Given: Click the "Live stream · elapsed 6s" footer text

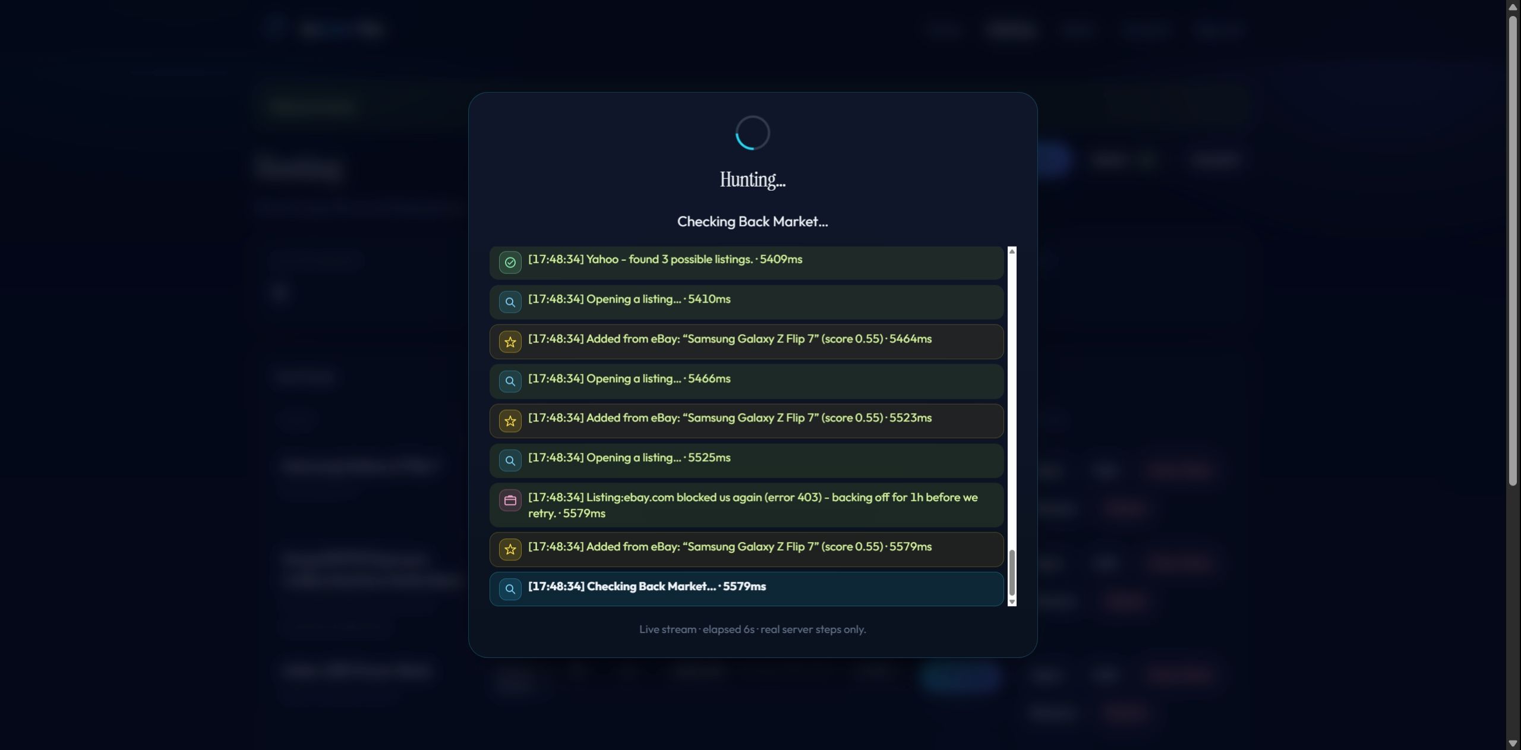Looking at the screenshot, I should pos(752,629).
